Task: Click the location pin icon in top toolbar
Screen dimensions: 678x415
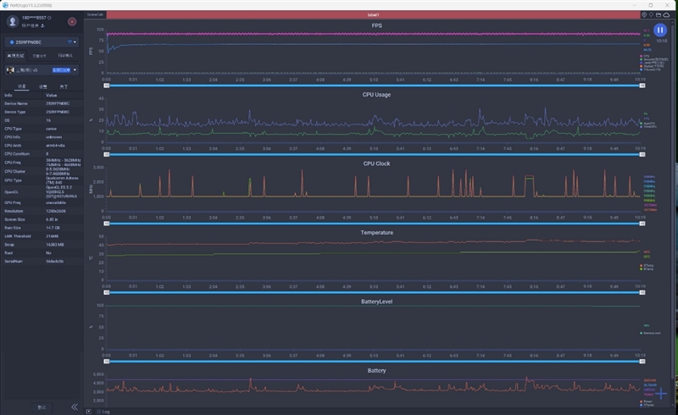Action: 644,14
